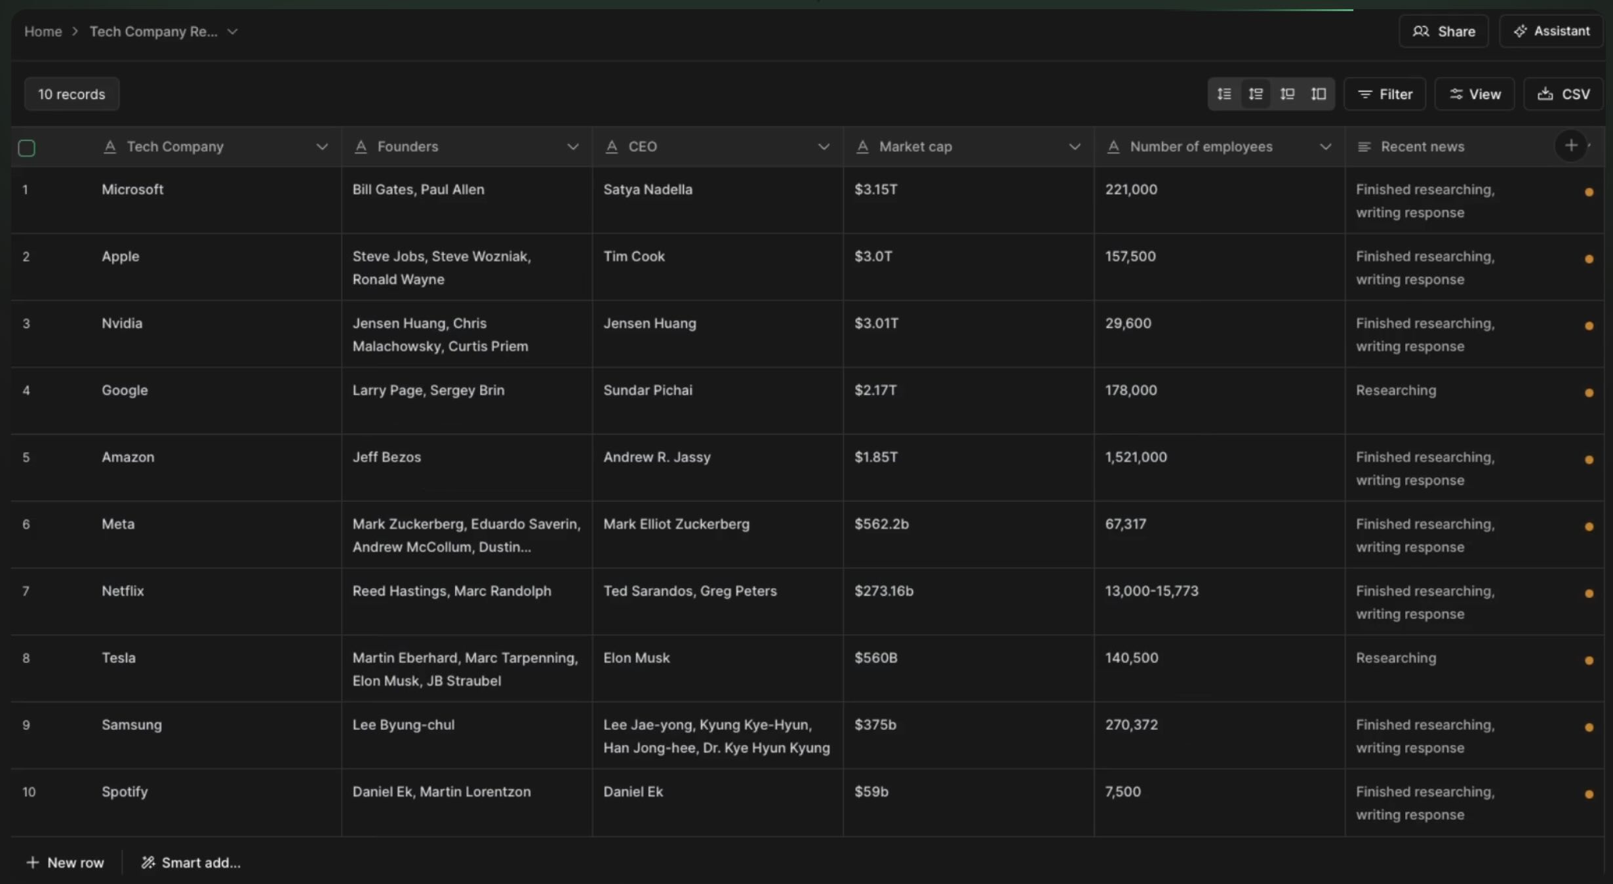Image resolution: width=1613 pixels, height=884 pixels.
Task: Open the Founders column dropdown
Action: pyautogui.click(x=573, y=147)
